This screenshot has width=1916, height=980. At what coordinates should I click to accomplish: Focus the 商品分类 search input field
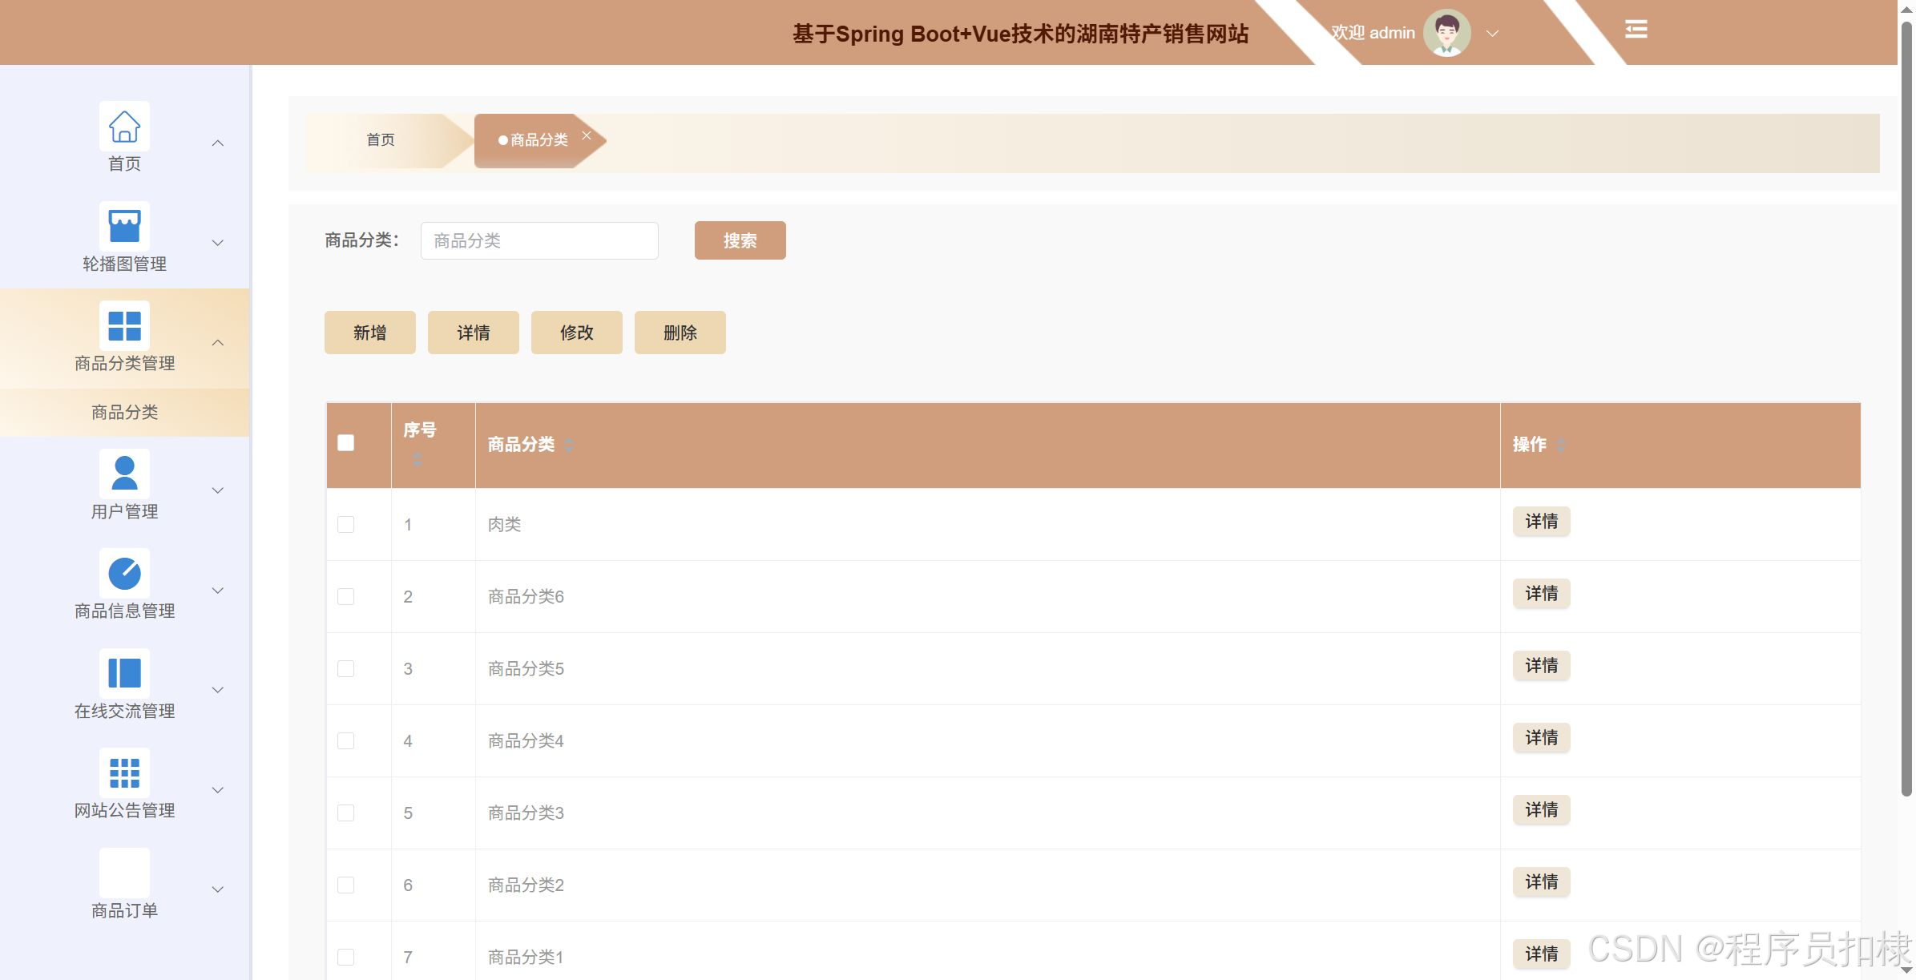(x=539, y=241)
